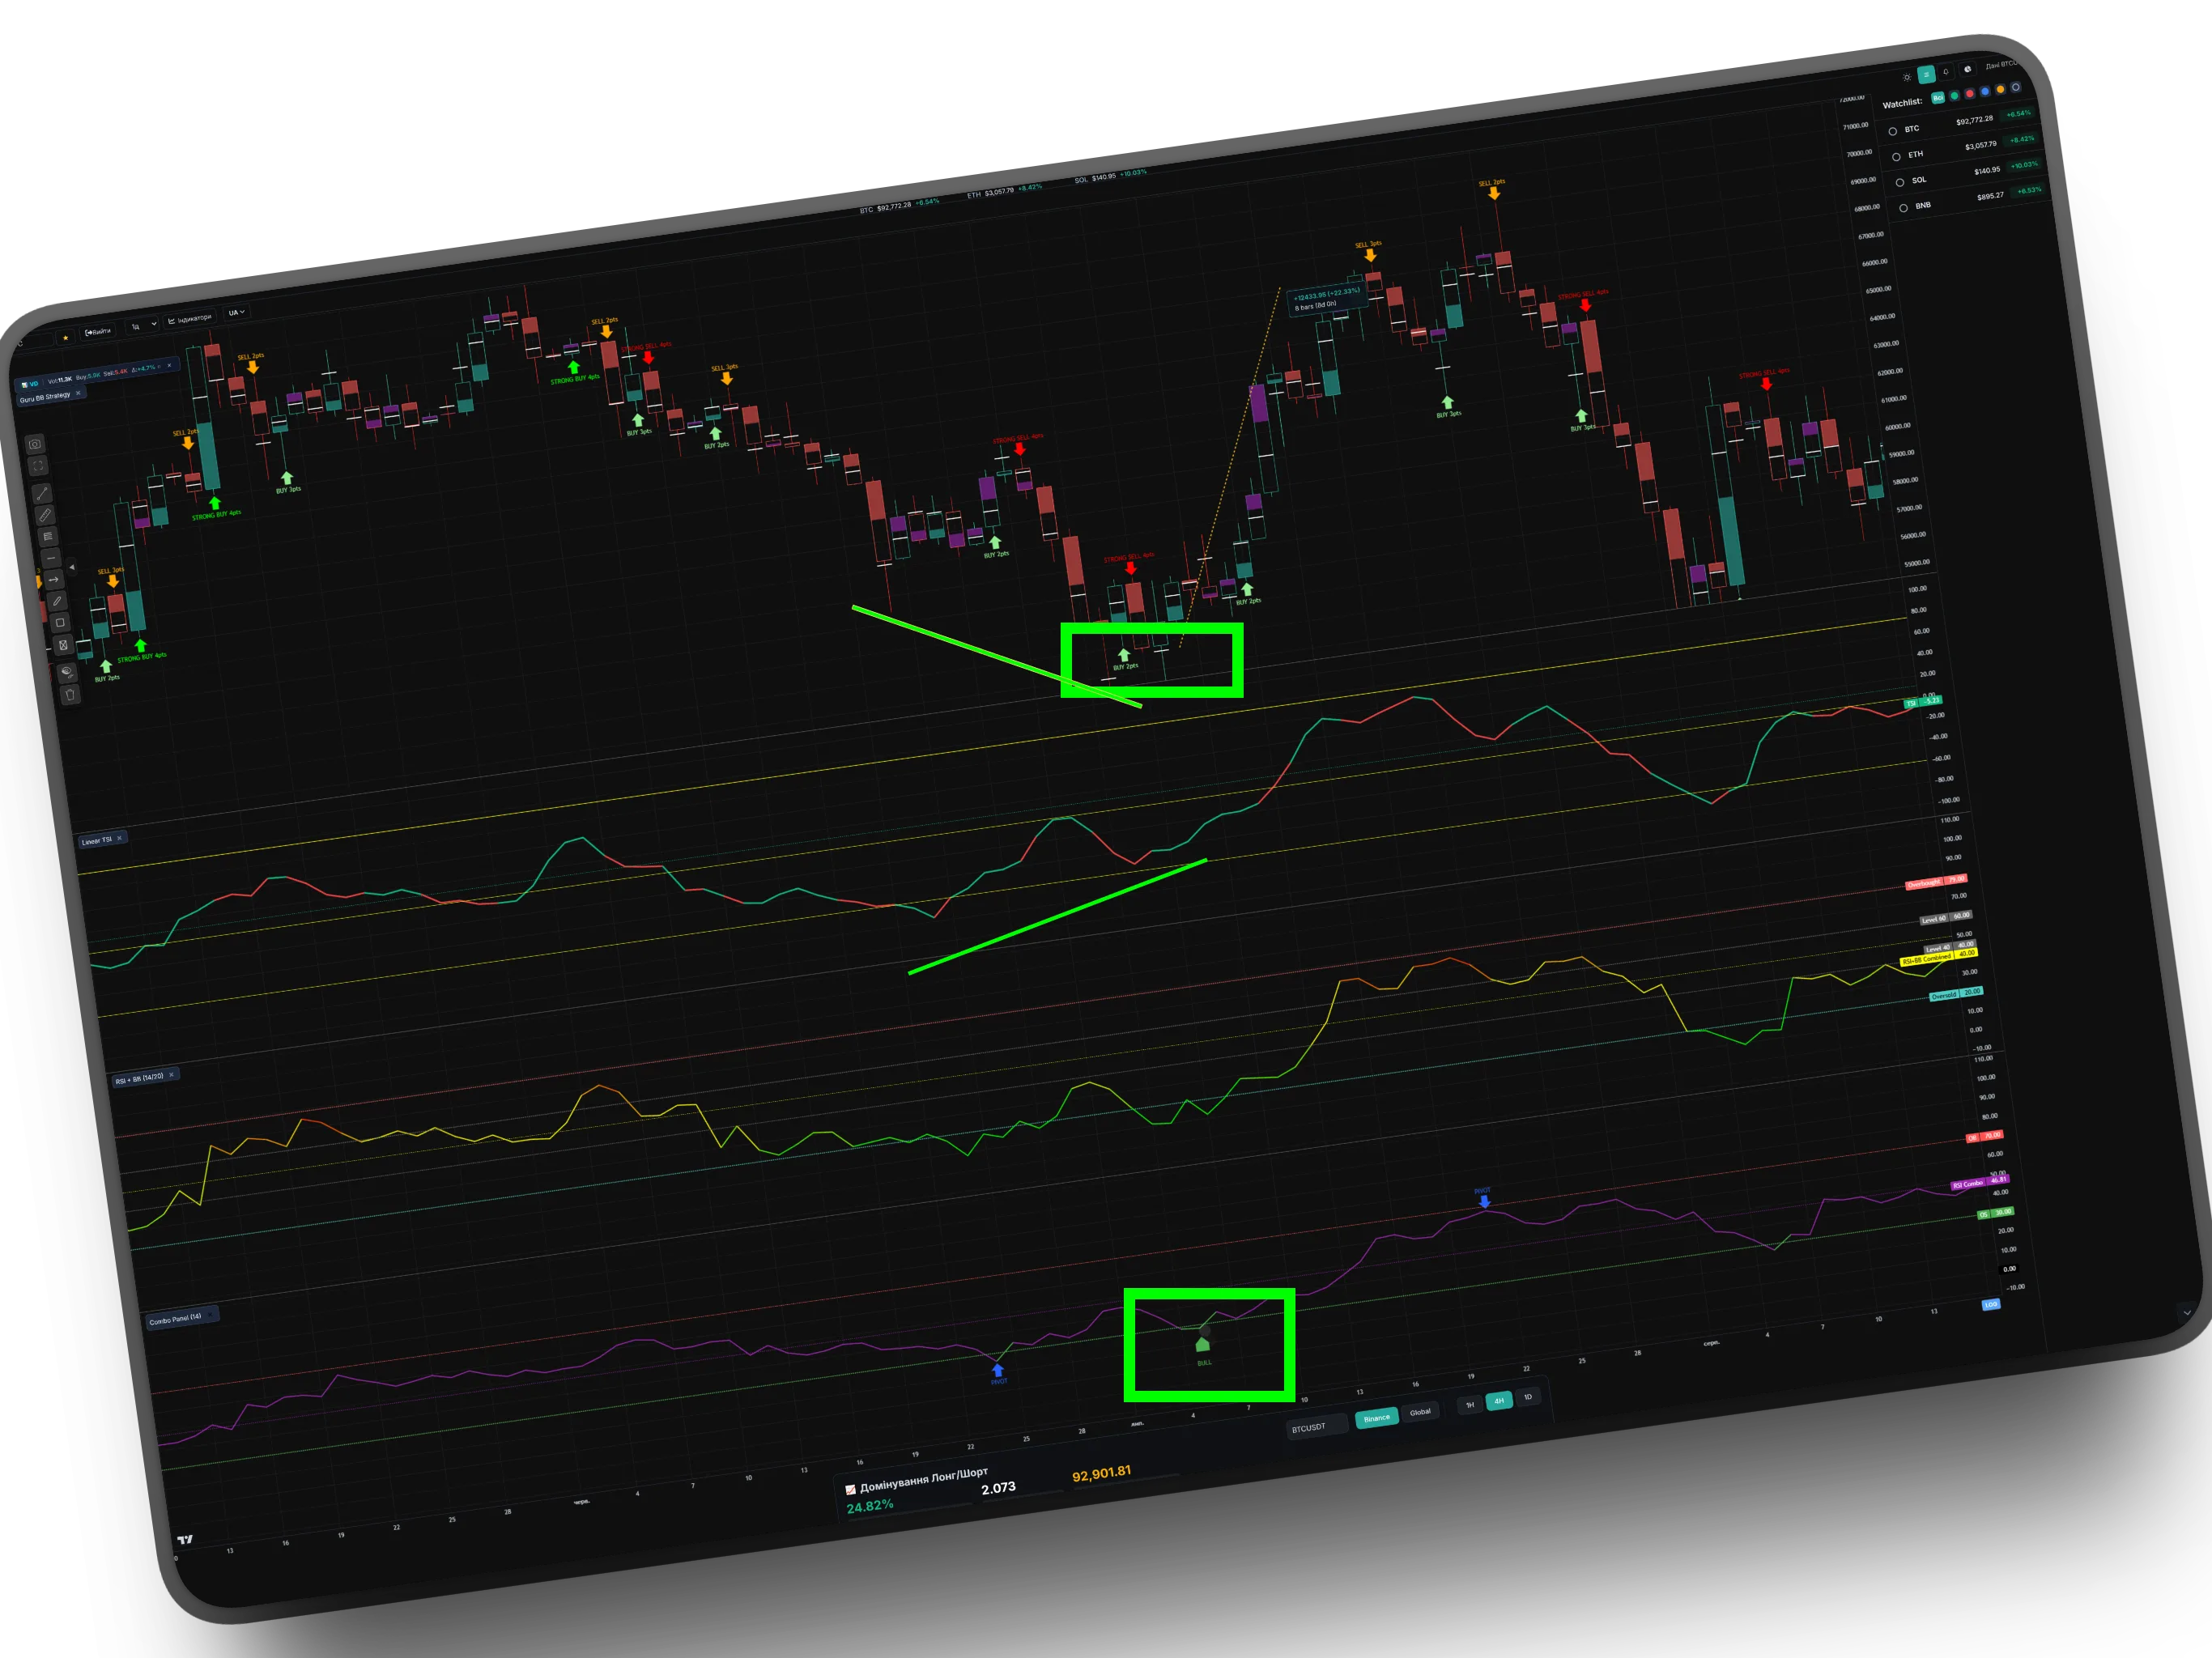Delete drawings with the trash icon
This screenshot has width=2212, height=1658.
coord(70,695)
